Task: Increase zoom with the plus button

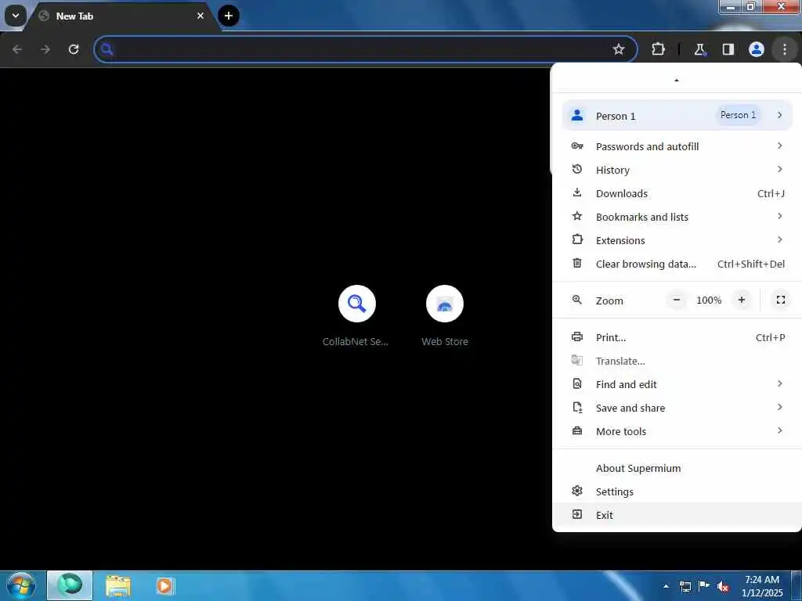Action: (x=741, y=300)
